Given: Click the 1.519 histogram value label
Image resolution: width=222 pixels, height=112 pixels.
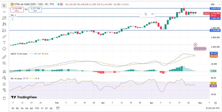Looking at the screenshot, I should pos(213,71).
